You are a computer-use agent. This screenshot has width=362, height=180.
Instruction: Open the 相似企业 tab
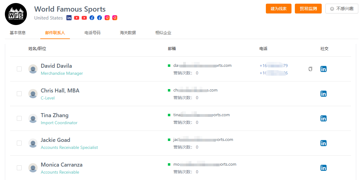[x=163, y=33]
